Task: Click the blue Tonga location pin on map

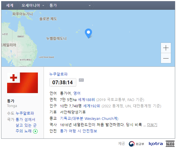Action: (x=89, y=33)
